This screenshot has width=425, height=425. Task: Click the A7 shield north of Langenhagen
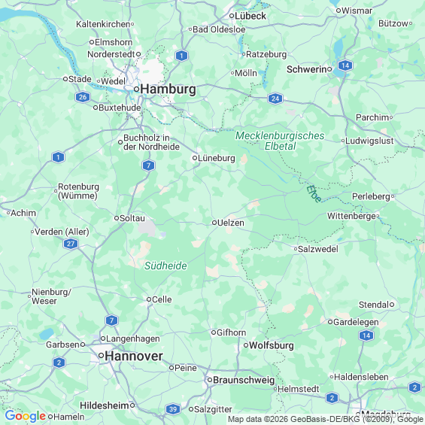click(111, 320)
